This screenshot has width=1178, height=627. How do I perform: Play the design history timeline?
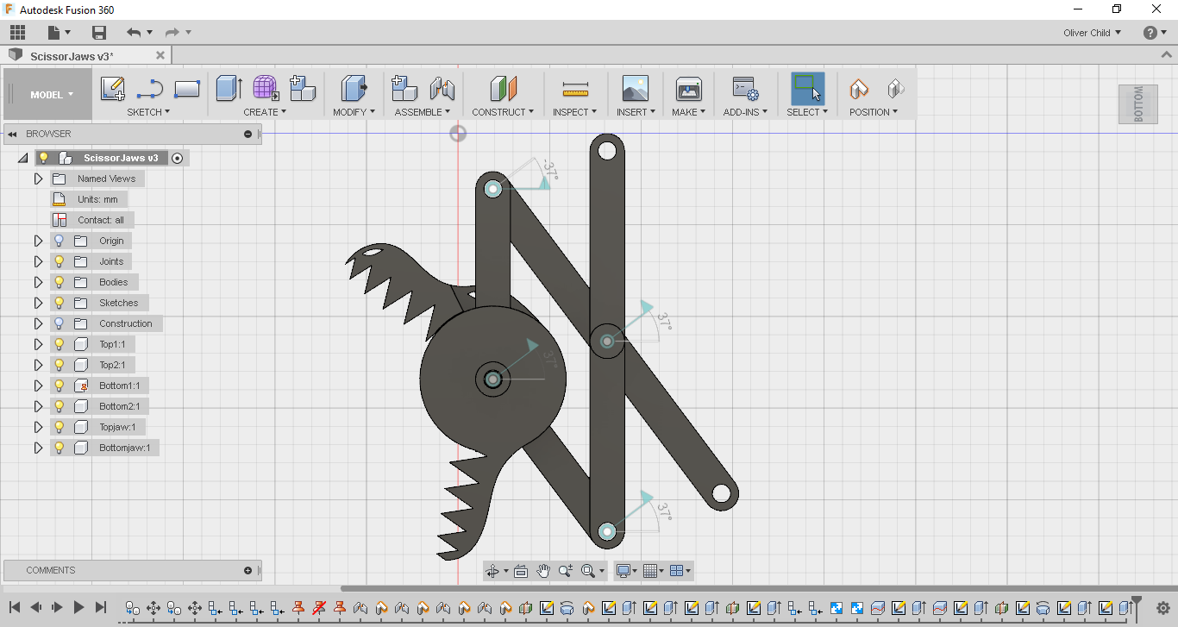coord(78,606)
